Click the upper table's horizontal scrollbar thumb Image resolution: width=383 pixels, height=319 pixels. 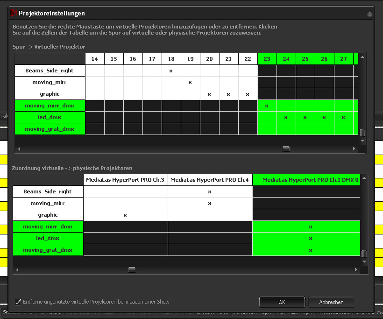point(286,149)
